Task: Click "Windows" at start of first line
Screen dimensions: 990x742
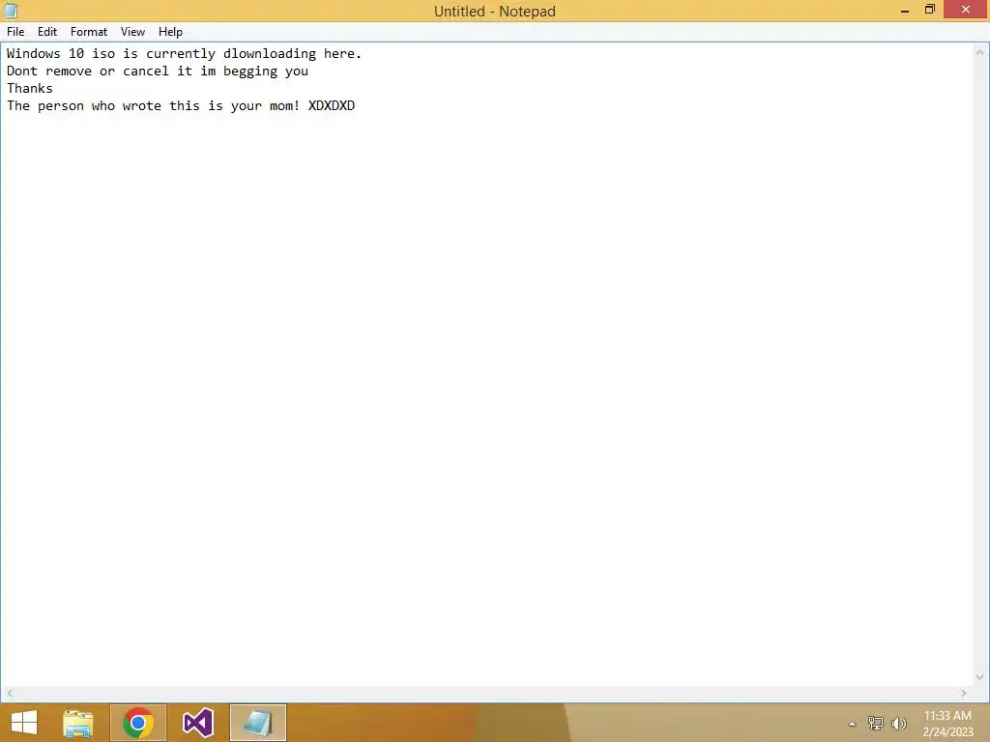Action: tap(34, 54)
